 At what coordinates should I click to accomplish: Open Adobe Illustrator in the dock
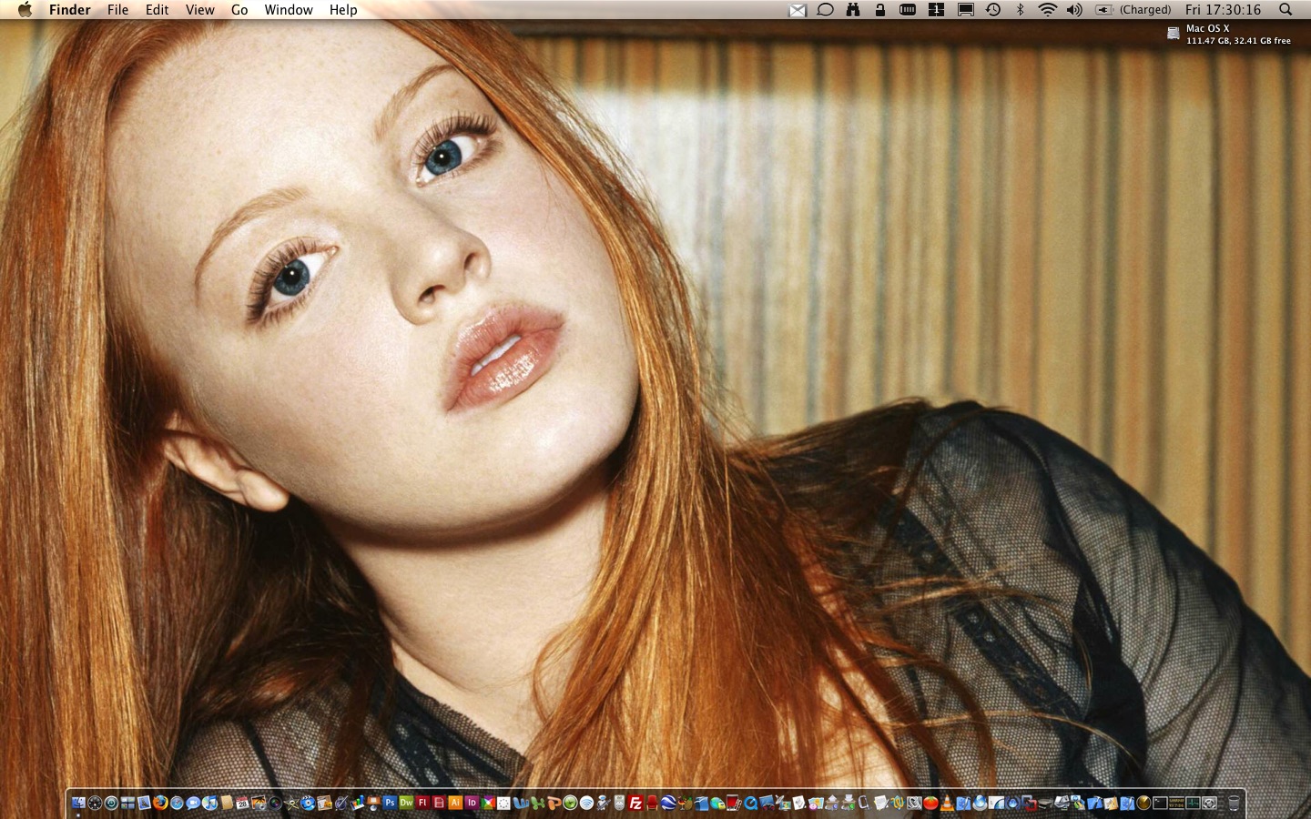(x=455, y=803)
